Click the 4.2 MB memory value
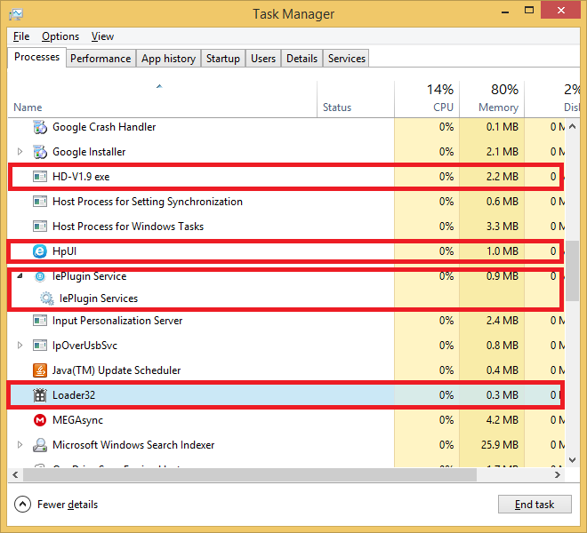 point(502,420)
